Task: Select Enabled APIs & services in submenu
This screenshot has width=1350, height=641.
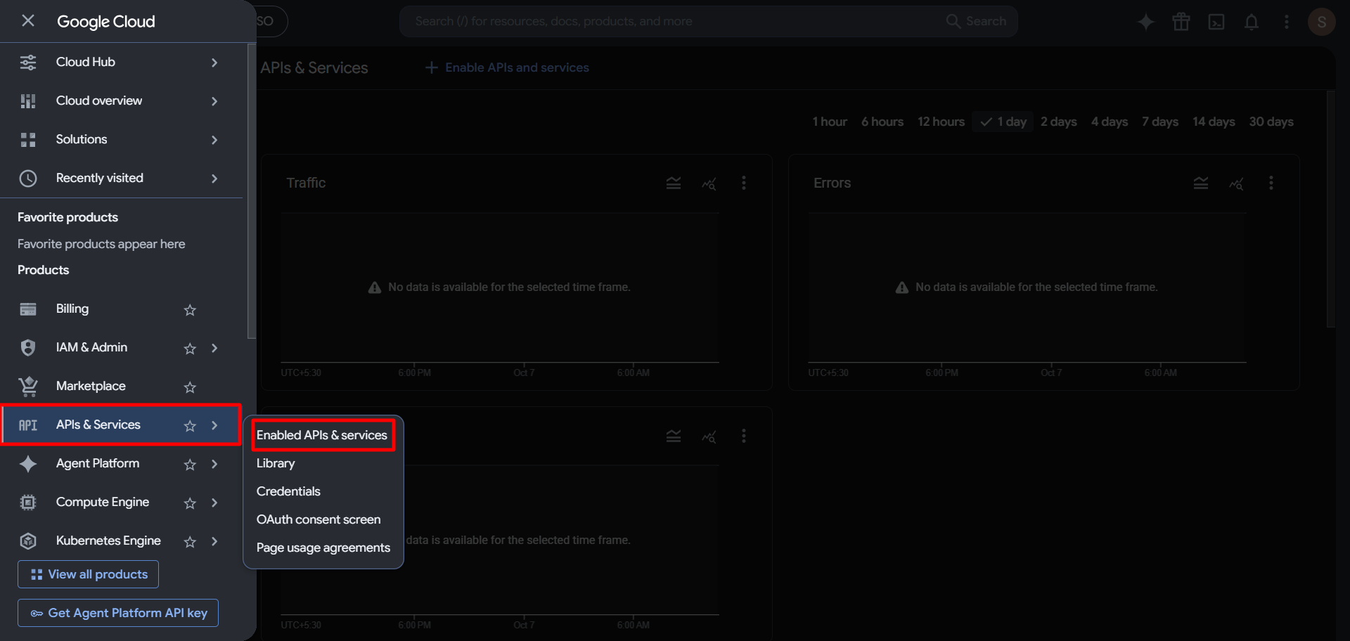Action: [x=322, y=435]
